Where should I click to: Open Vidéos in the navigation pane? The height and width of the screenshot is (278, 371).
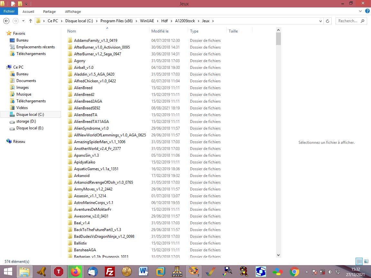pos(22,107)
